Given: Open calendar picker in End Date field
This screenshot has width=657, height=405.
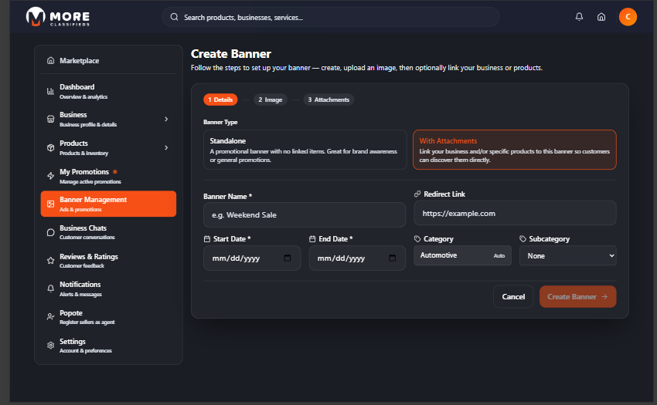Looking at the screenshot, I should click(393, 258).
